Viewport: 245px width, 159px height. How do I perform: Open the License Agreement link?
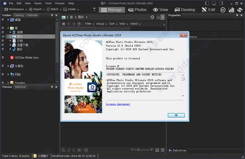tap(118, 104)
